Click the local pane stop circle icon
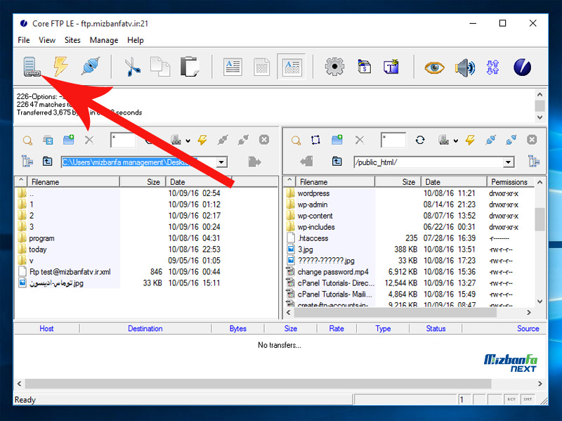This screenshot has width=562, height=421. click(x=264, y=139)
